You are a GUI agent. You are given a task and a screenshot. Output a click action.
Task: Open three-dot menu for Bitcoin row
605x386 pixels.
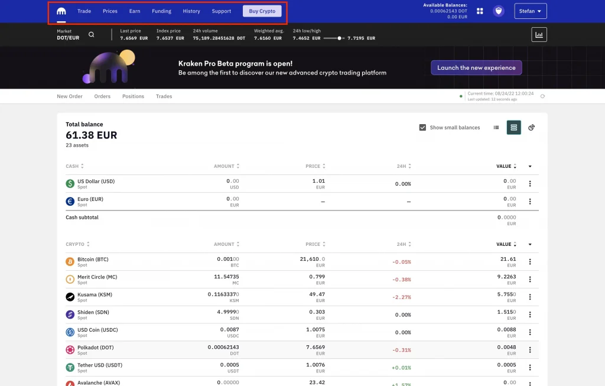(530, 262)
